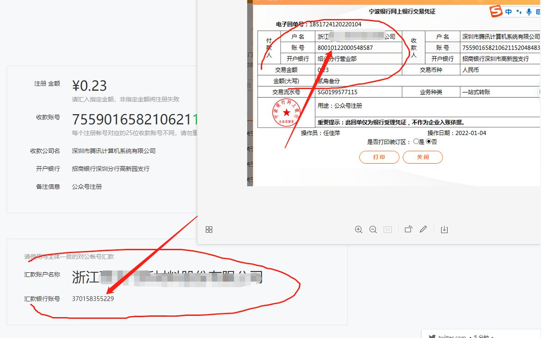Activate Sogou voice input microphone

coord(529,12)
